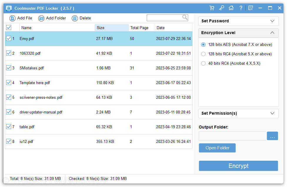Select 128 bits RC4 encryption option
The height and width of the screenshot is (187, 287).
203,54
